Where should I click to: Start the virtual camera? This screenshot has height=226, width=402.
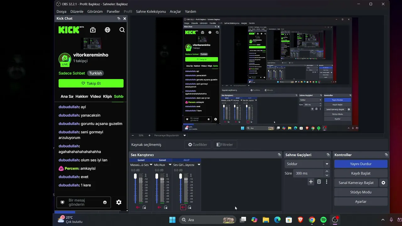click(x=356, y=183)
